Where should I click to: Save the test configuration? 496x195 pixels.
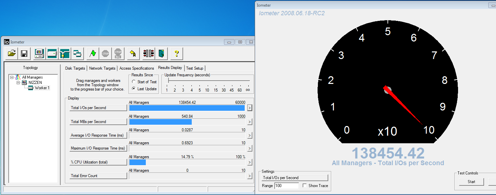click(24, 53)
